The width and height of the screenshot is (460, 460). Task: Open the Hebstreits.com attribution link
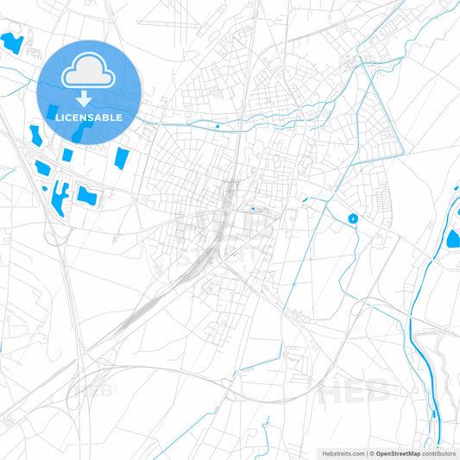coord(343,454)
